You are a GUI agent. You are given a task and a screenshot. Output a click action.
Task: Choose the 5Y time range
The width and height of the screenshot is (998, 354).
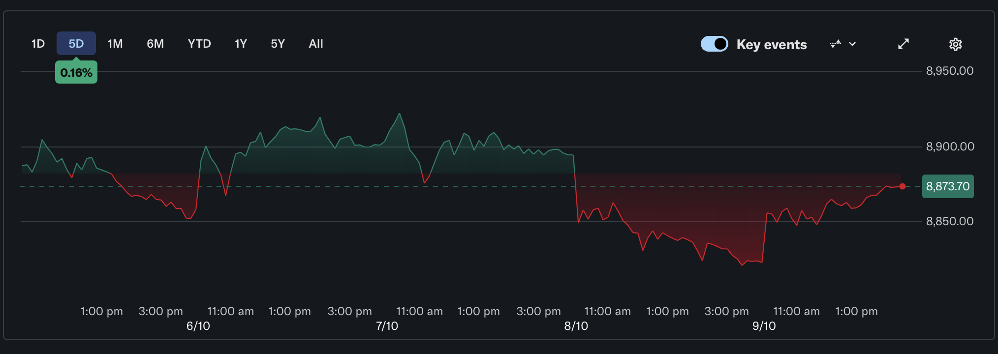[278, 44]
